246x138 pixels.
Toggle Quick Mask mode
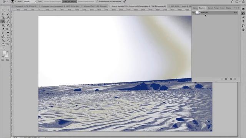(3, 60)
